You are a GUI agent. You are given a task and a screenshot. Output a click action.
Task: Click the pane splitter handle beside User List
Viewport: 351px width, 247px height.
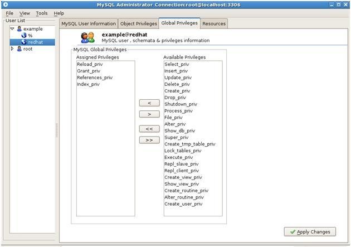[57, 130]
